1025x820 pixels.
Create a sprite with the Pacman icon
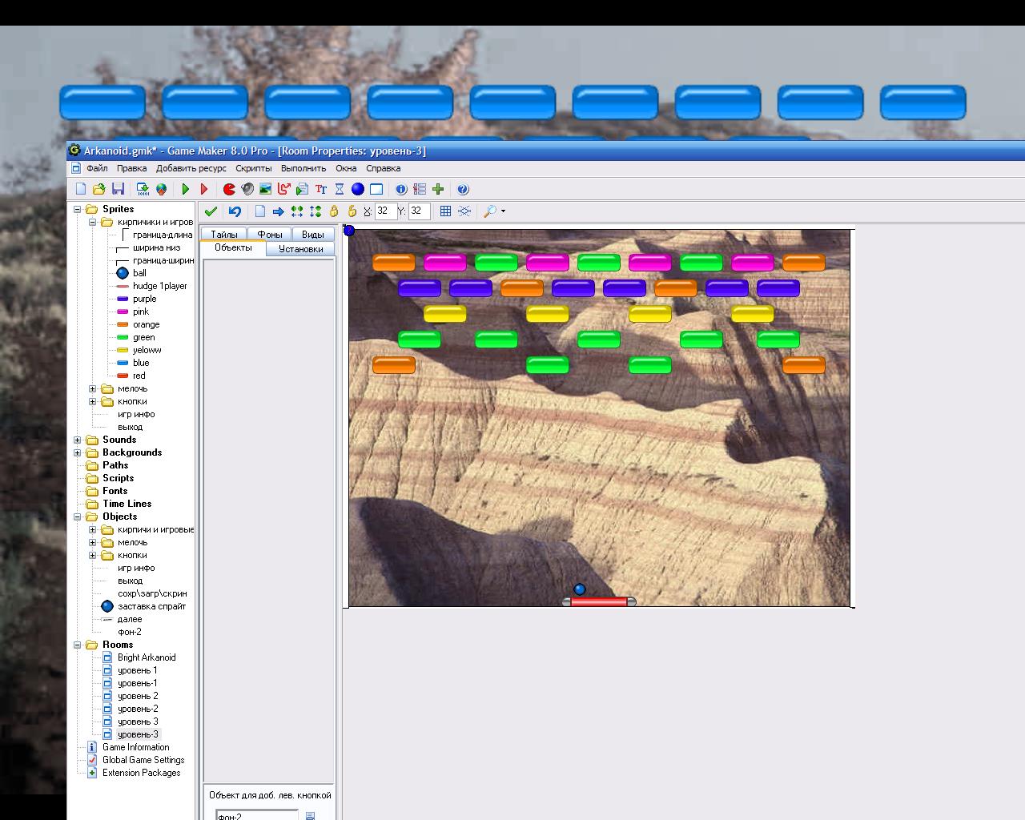coord(229,189)
